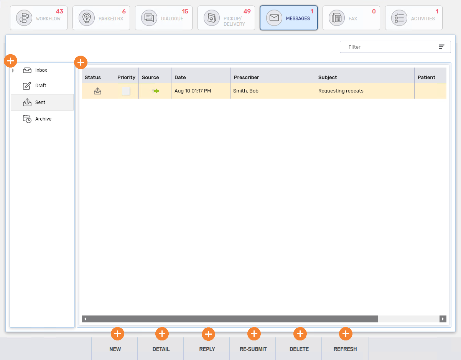
Task: Open the Parked Rx tile icon
Action: pos(87,18)
